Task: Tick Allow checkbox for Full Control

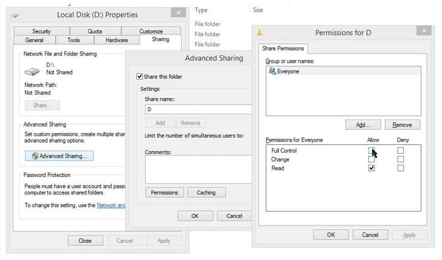Action: 371,151
